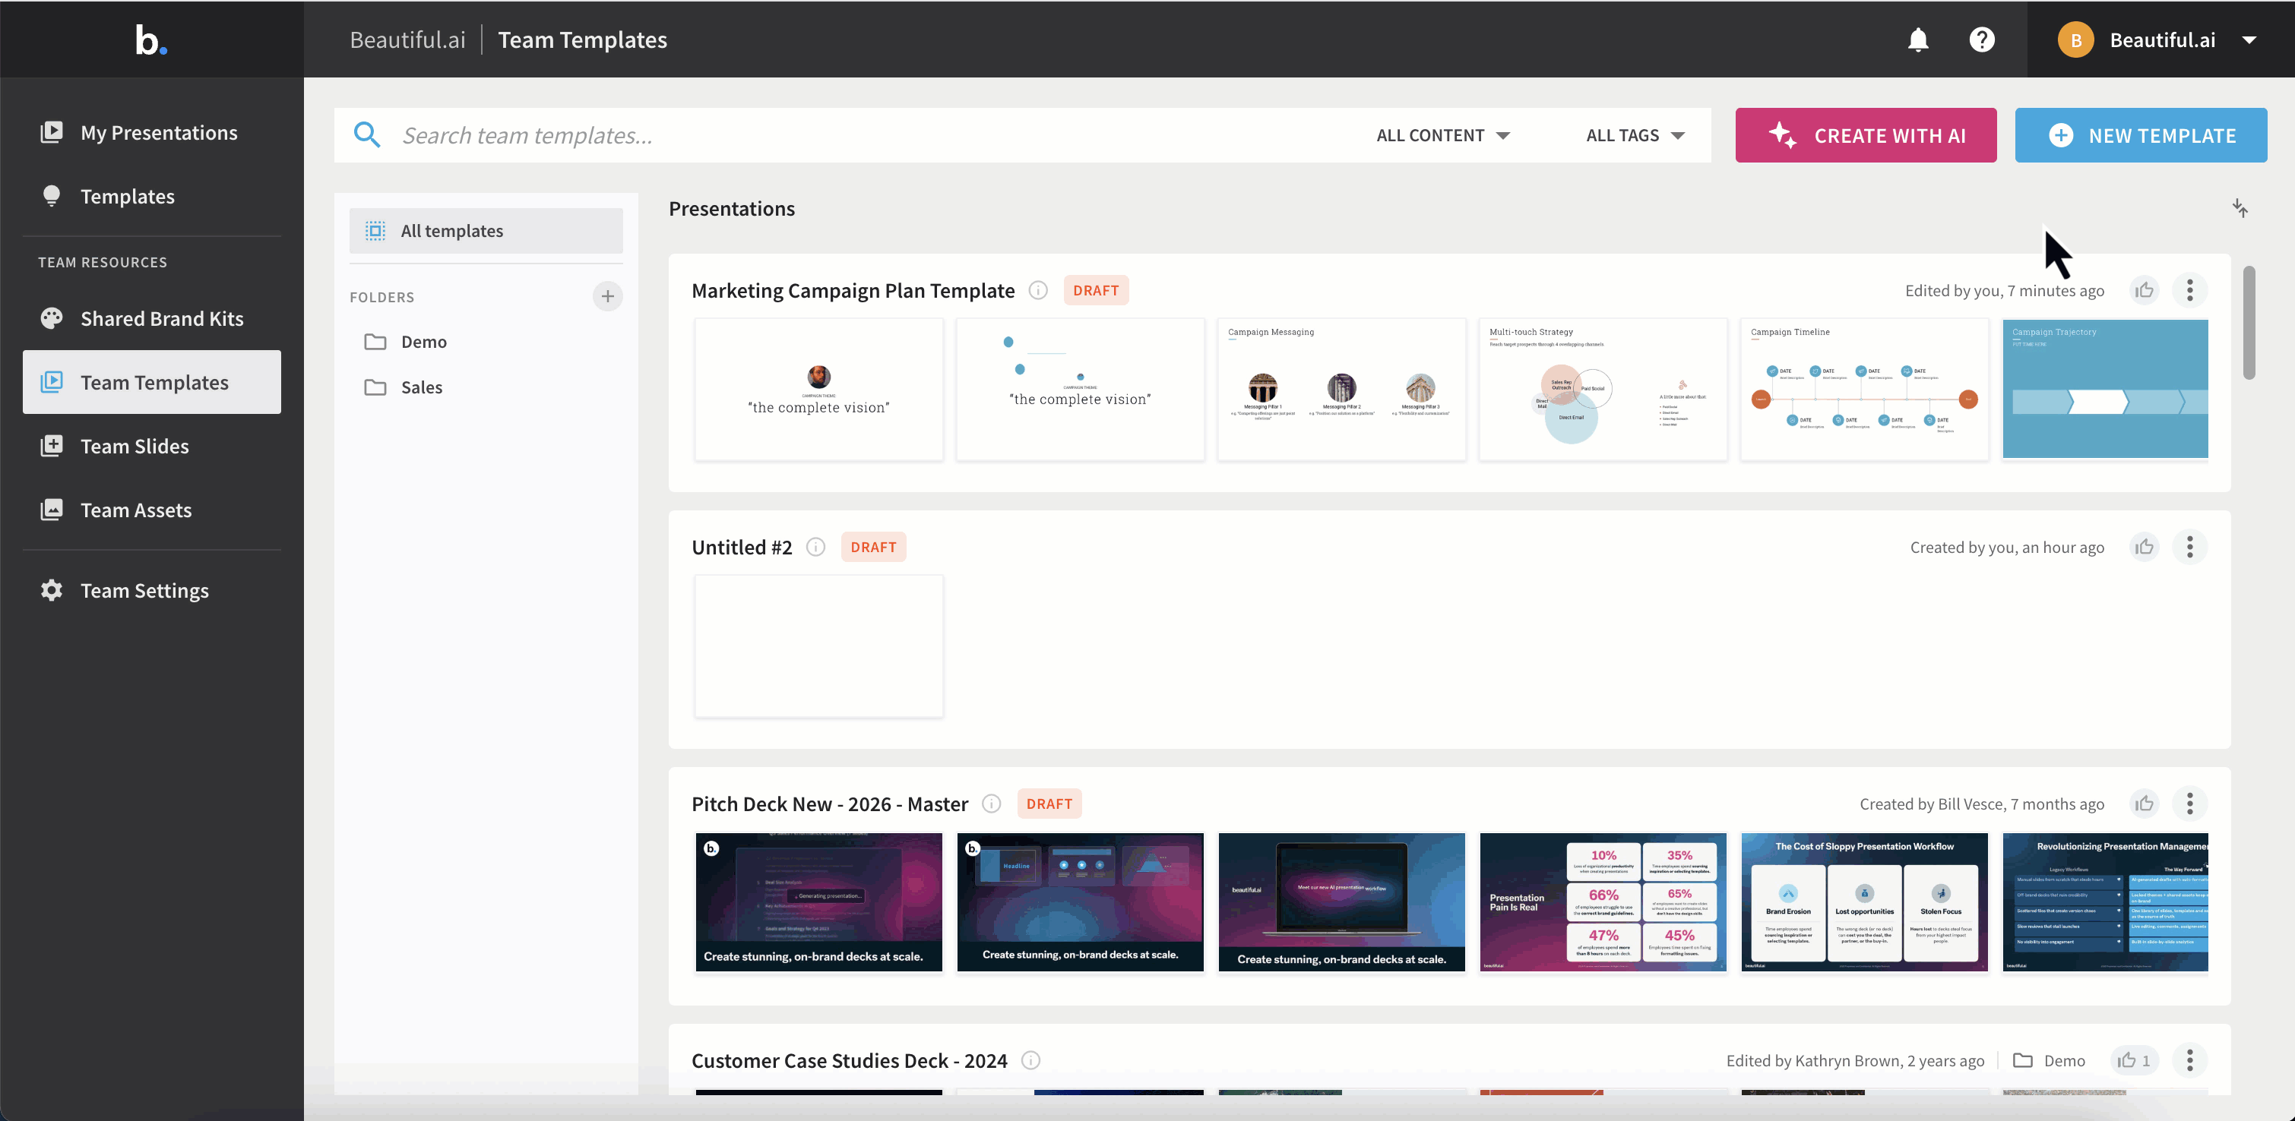
Task: Open more options for Pitch Deck New 2026
Action: [2190, 804]
